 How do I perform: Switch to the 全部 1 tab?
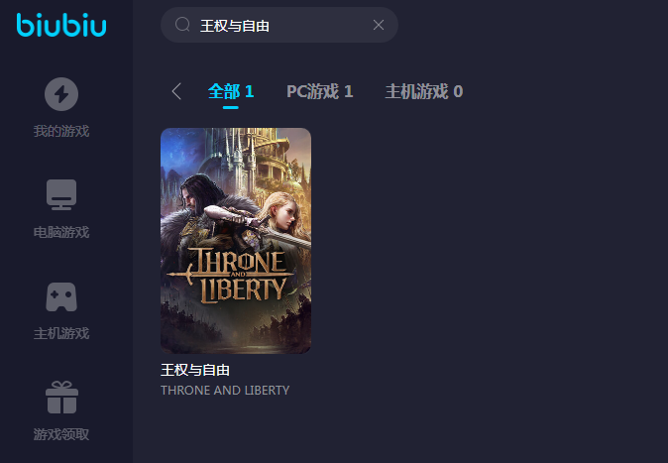point(231,91)
